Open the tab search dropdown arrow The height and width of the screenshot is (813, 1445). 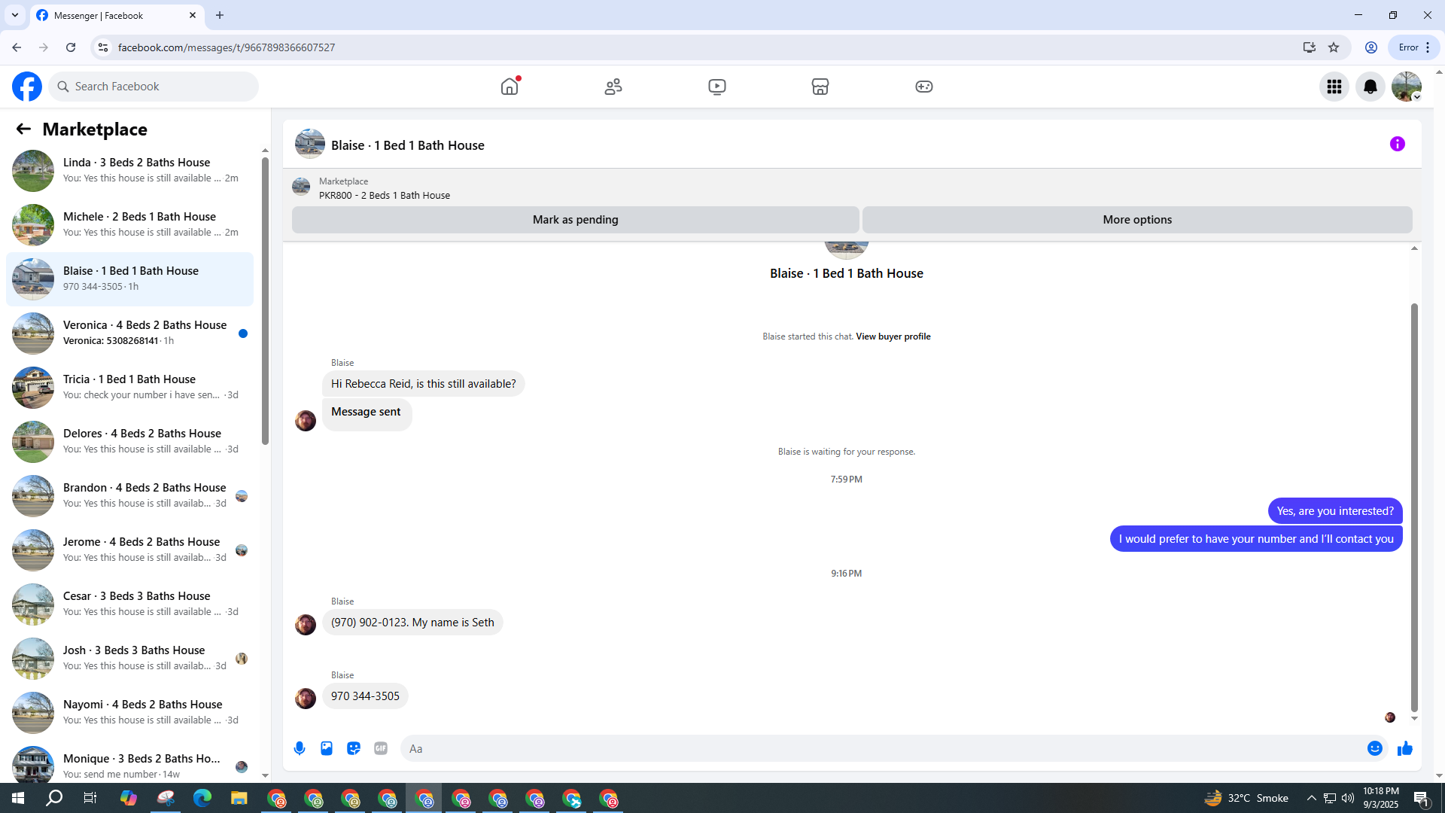[15, 15]
